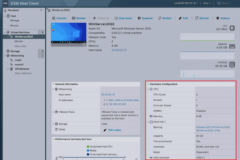
Task: Select Monitor under Host
Action: click(15, 26)
